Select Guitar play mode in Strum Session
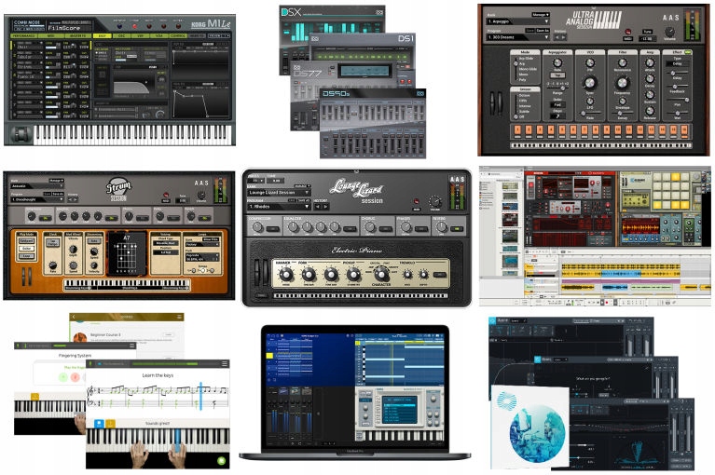This screenshot has height=475, width=715. click(26, 249)
